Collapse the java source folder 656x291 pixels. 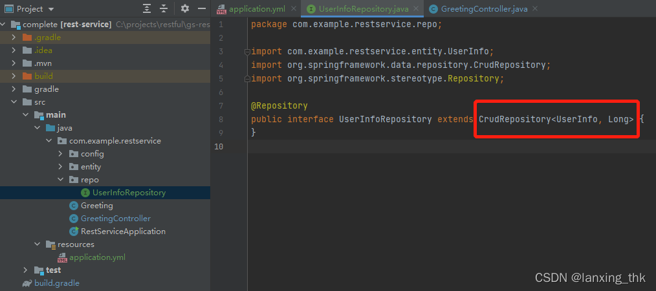coord(38,128)
